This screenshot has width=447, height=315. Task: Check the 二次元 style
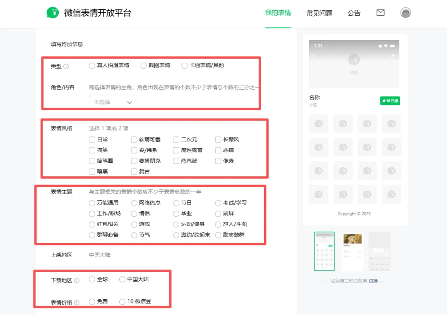176,140
